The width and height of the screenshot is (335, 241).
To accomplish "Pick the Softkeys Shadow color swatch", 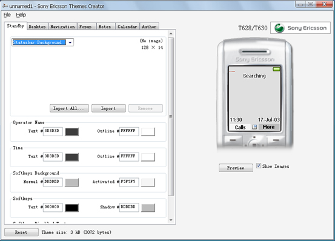I will [x=148, y=208].
